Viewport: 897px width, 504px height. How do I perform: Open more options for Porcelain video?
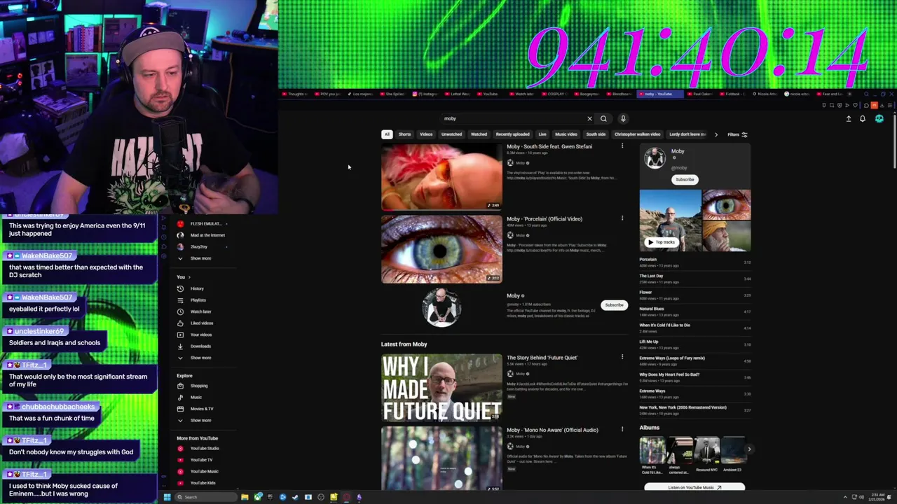click(x=622, y=218)
